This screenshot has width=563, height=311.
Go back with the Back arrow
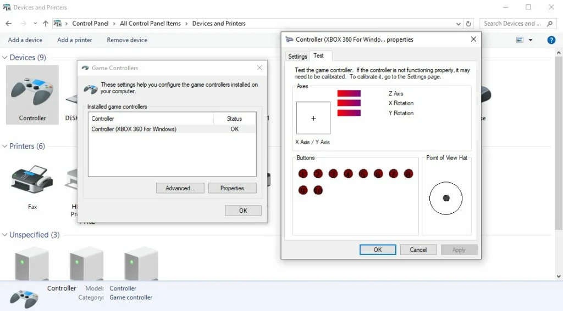pos(9,24)
